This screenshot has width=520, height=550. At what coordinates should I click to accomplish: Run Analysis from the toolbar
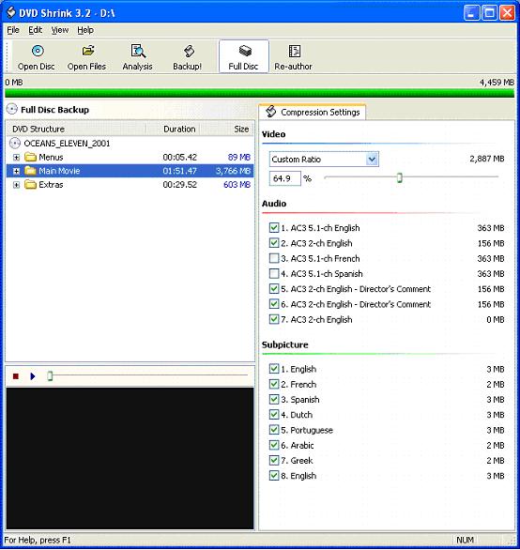[x=138, y=57]
